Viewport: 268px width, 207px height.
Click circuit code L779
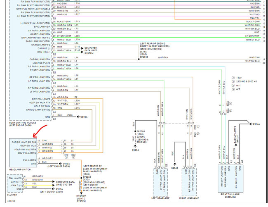[x=77, y=39]
